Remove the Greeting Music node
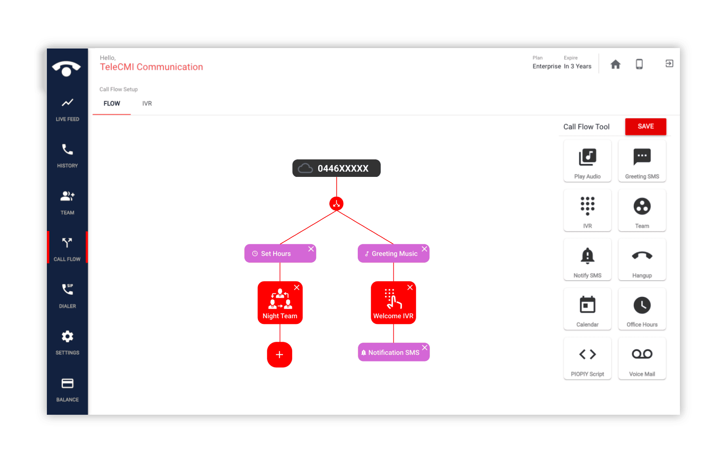The image size is (726, 462). coord(424,249)
